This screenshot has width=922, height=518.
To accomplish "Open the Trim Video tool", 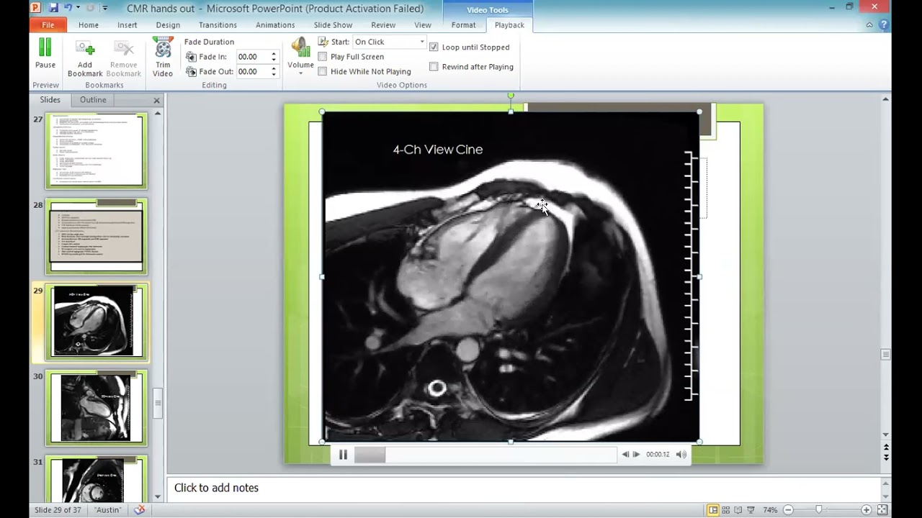I will [163, 58].
